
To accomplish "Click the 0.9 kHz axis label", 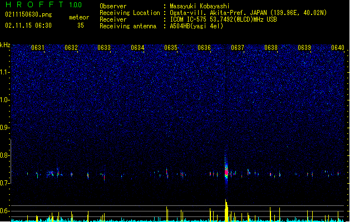I will (x=4, y=128).
